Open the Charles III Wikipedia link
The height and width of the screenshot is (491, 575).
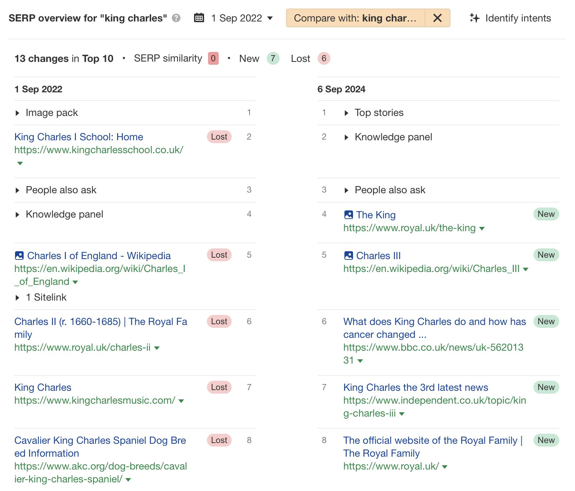pos(378,255)
